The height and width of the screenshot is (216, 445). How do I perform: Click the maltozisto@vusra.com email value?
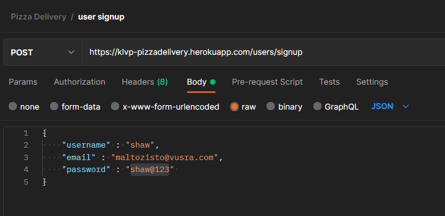[164, 157]
